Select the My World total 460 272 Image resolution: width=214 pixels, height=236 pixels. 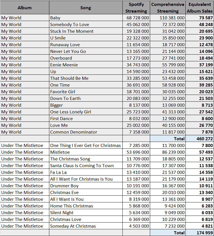pos(200,139)
